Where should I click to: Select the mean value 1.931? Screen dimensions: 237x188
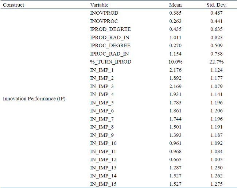175,95
